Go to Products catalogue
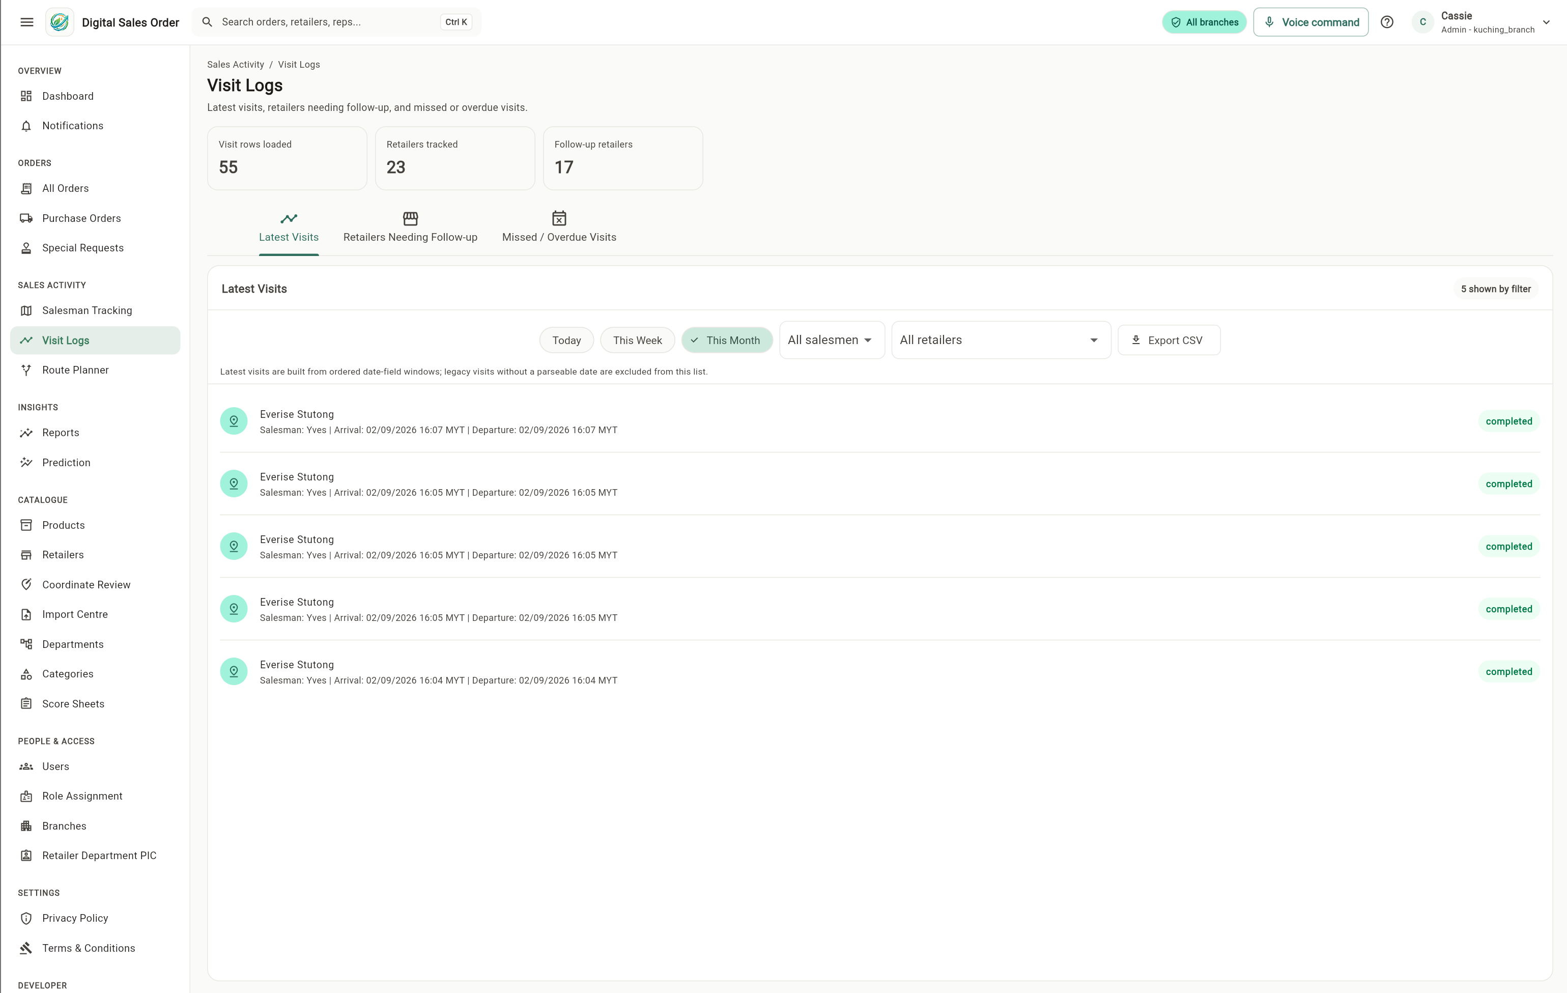The image size is (1567, 993). pos(95,525)
